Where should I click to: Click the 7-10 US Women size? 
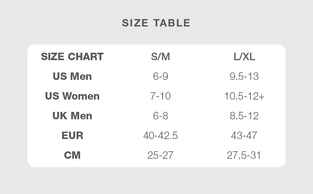[160, 96]
